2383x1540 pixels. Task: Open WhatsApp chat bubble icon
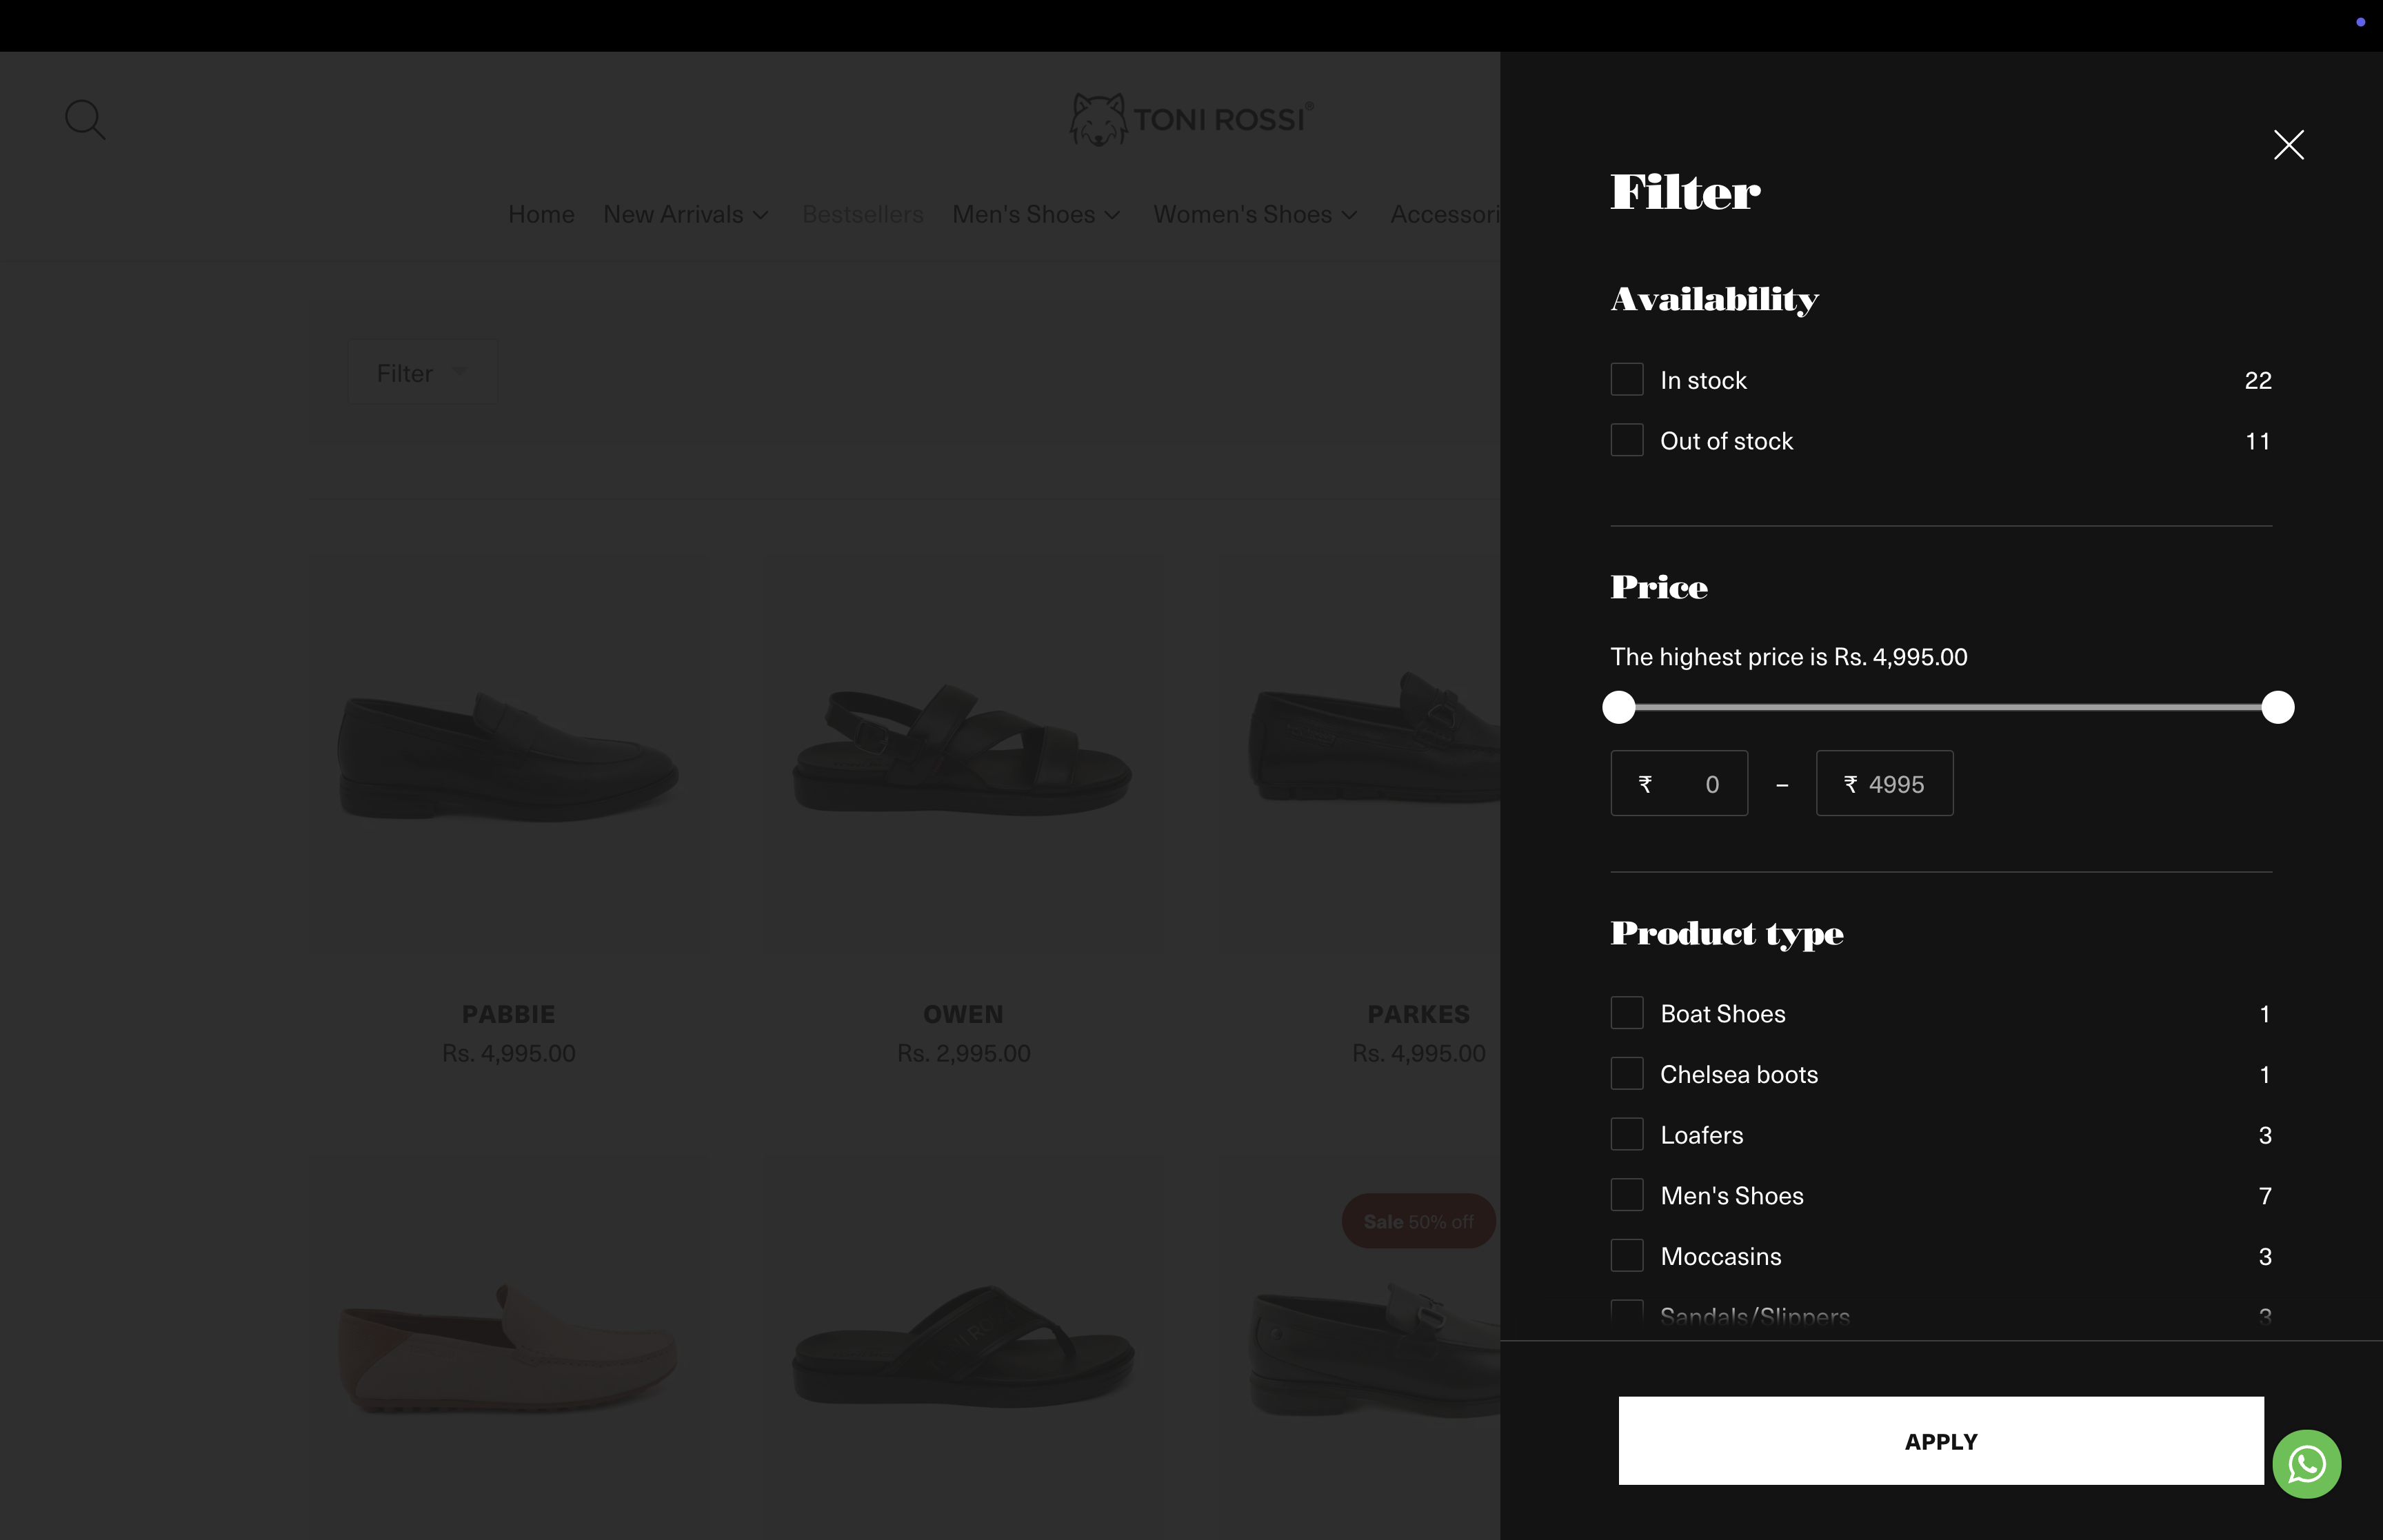click(2306, 1464)
